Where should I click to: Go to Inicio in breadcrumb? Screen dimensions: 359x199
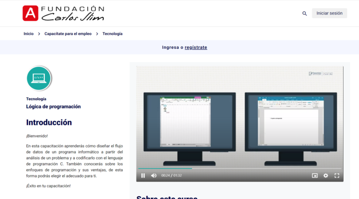[29, 34]
